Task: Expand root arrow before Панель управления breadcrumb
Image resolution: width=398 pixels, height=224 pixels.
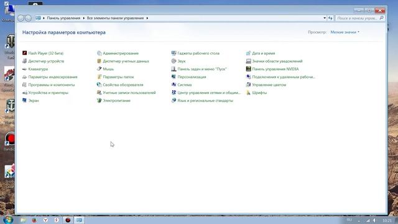Action: tap(44, 18)
